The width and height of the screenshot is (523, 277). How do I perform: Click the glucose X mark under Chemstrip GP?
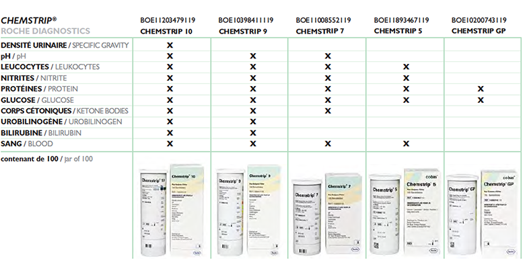(x=481, y=100)
